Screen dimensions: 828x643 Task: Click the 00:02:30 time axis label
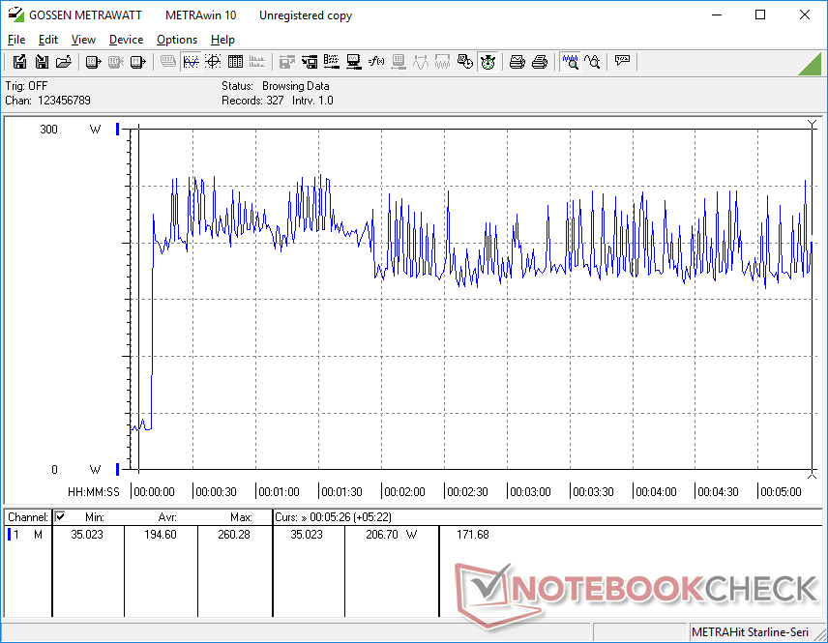click(x=467, y=492)
